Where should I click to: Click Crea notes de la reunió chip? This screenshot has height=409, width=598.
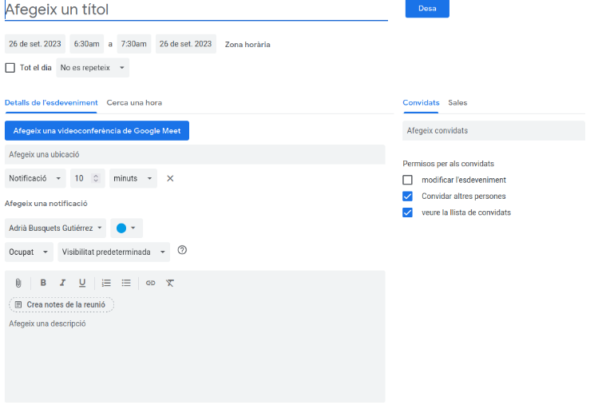tap(61, 304)
